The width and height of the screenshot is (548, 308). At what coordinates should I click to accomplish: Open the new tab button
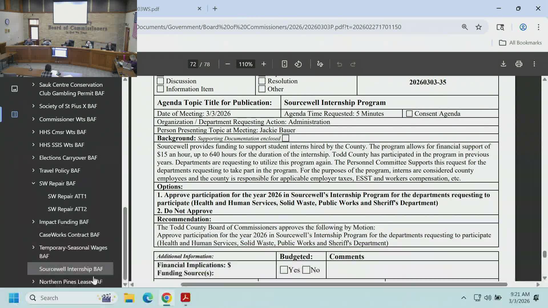[x=215, y=9]
